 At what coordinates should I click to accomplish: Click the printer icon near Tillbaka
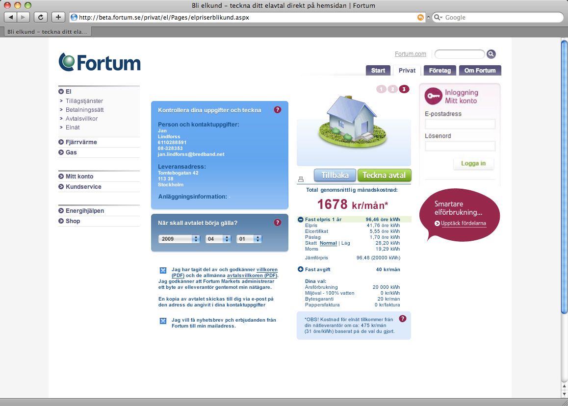click(301, 179)
